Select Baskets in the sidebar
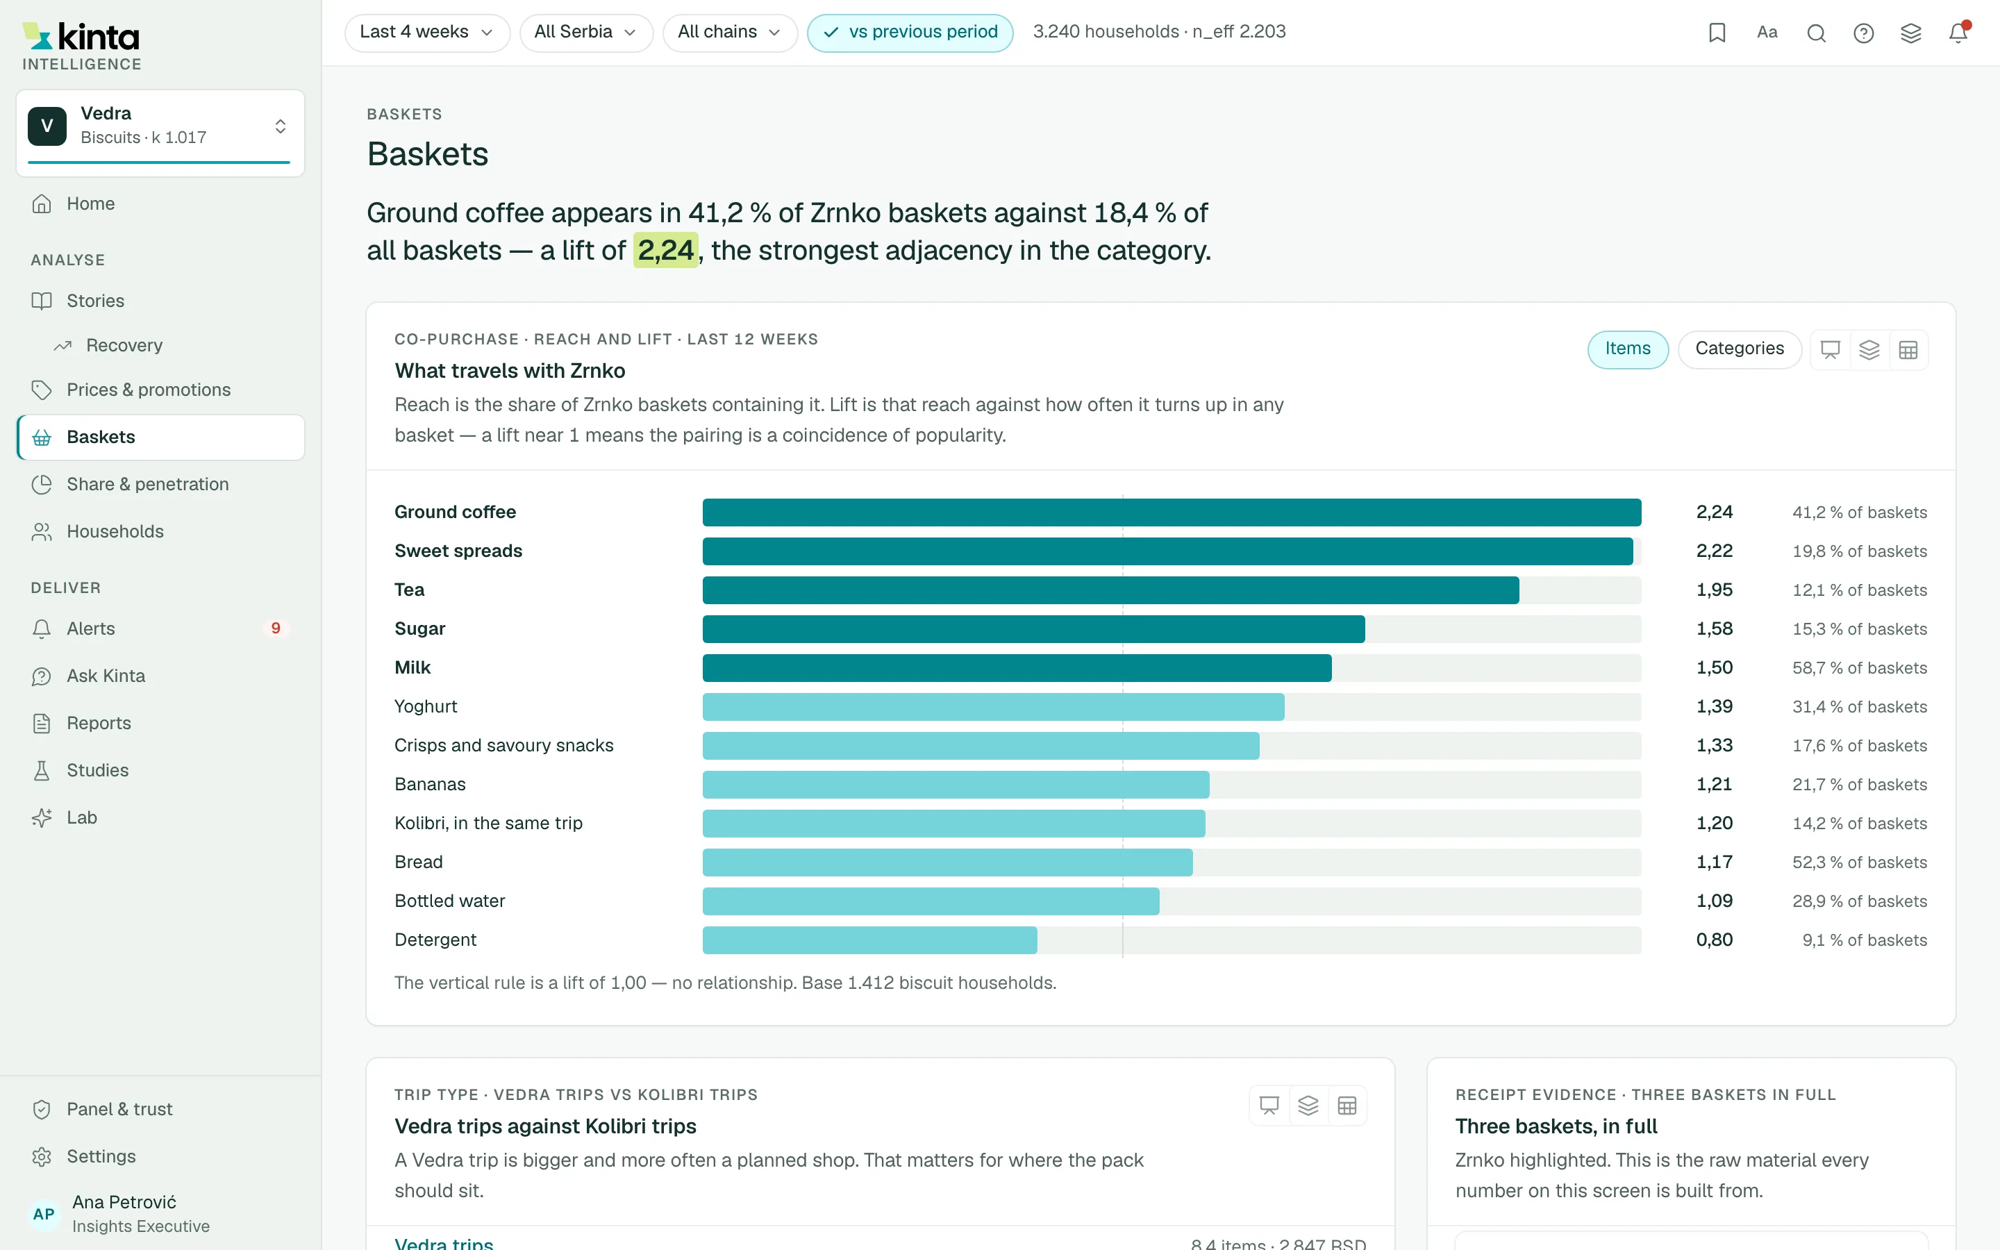 point(160,437)
